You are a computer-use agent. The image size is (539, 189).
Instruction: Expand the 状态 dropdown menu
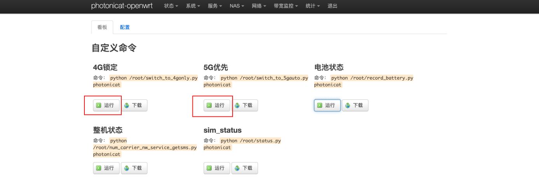(x=171, y=6)
